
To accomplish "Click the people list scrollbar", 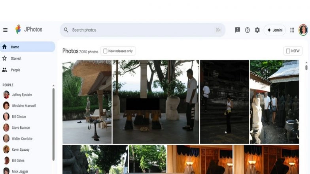I will pos(53,124).
